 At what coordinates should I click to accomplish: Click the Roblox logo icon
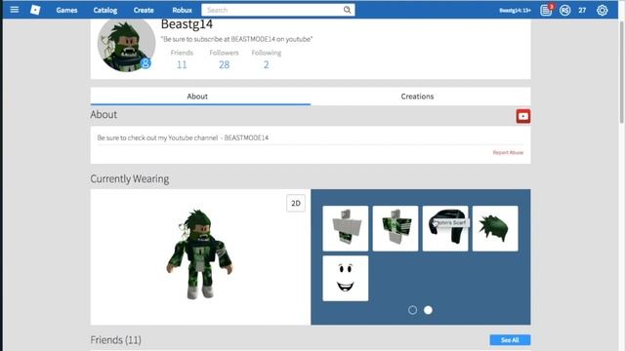35,10
